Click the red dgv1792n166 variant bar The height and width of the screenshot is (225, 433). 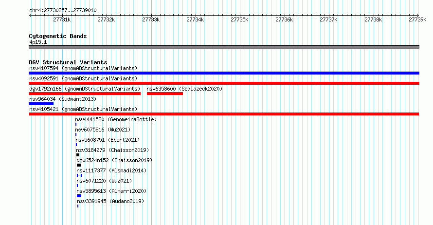pyautogui.click(x=85, y=94)
